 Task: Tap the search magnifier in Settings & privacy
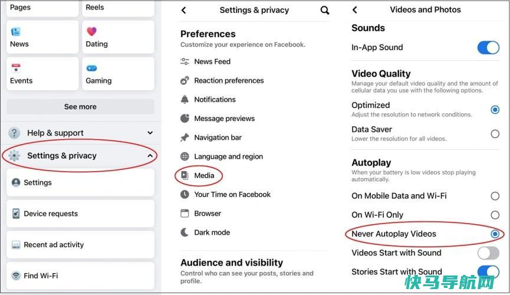tap(325, 11)
